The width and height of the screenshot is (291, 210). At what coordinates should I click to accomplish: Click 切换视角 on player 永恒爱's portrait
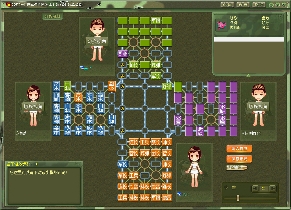pyautogui.click(x=33, y=106)
